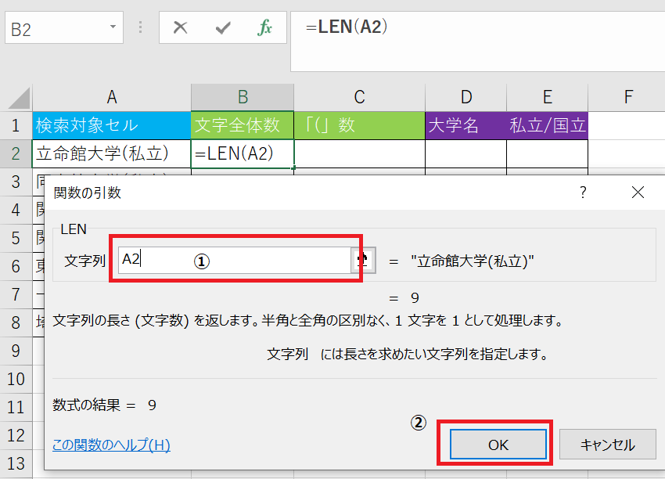Click the Cancel X beside formula bar
Screen dimensions: 665x479
(180, 27)
